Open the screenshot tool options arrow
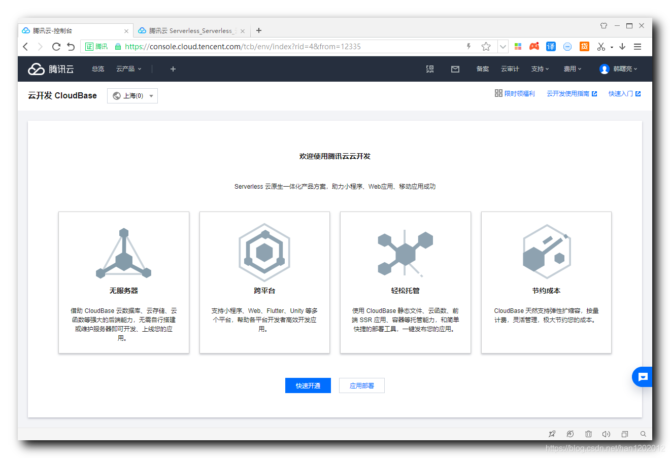 click(612, 47)
